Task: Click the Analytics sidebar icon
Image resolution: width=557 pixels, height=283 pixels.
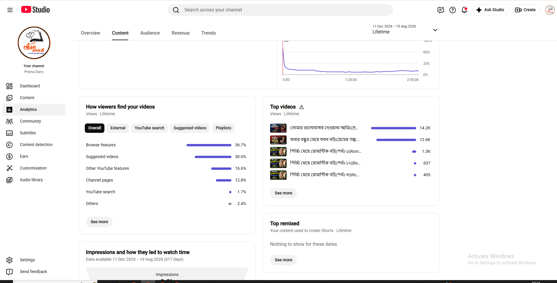Action: (x=9, y=109)
